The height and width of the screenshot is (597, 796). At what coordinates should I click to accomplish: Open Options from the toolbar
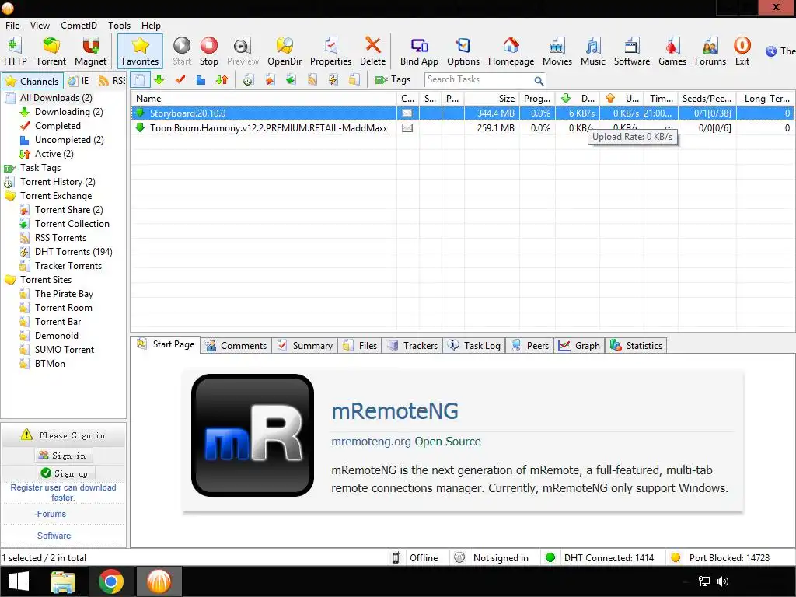[x=463, y=51]
